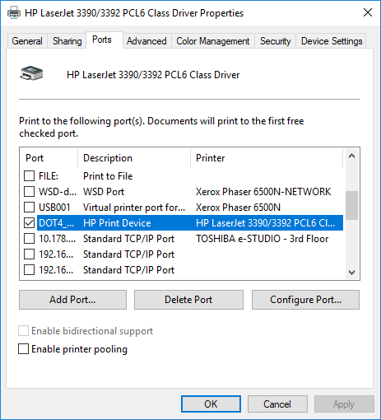Select the Virtual printer port row

click(184, 208)
